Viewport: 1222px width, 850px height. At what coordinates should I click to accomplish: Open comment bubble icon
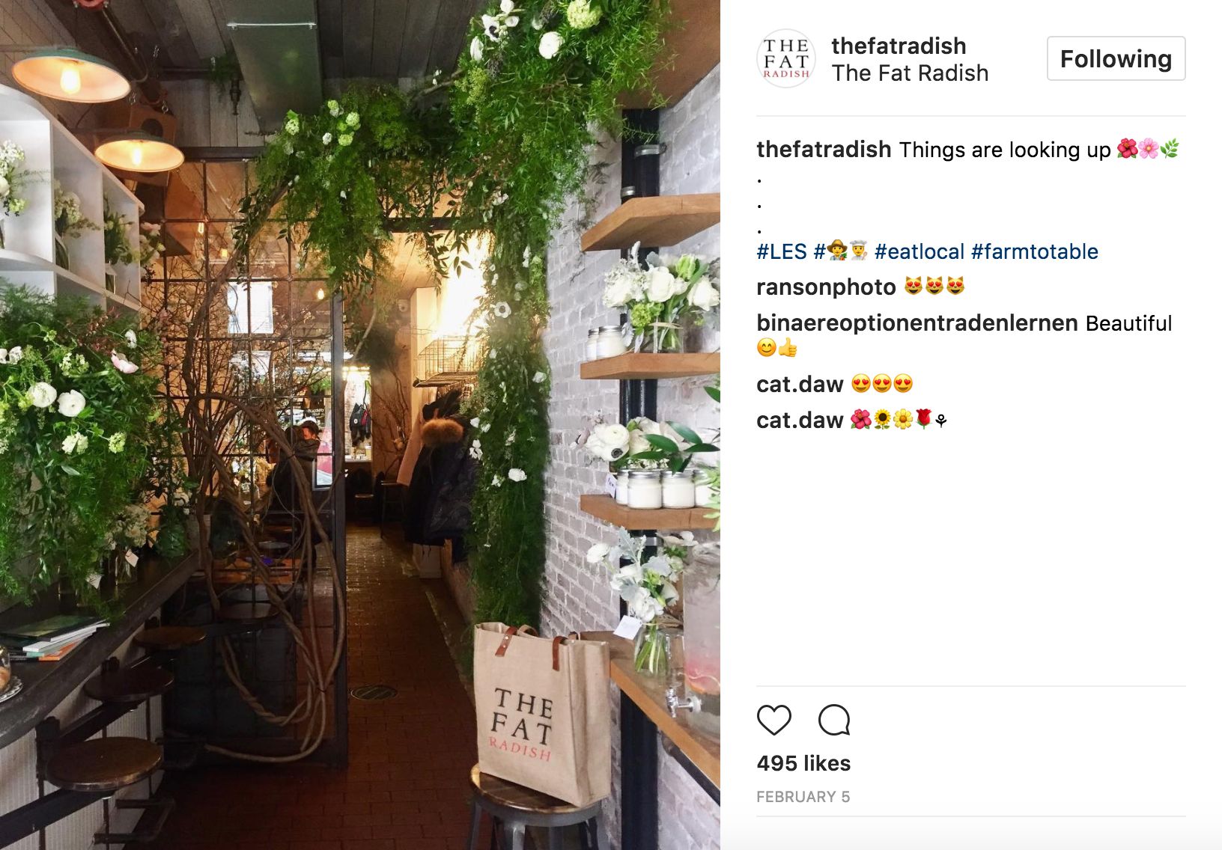point(834,720)
